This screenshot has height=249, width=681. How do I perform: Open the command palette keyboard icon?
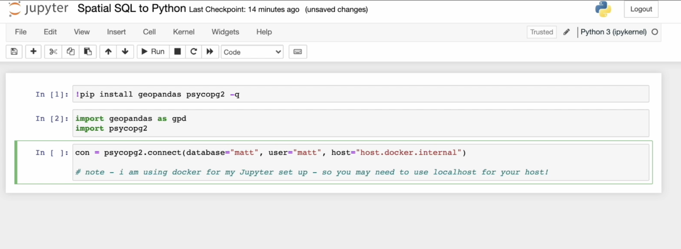tap(298, 52)
